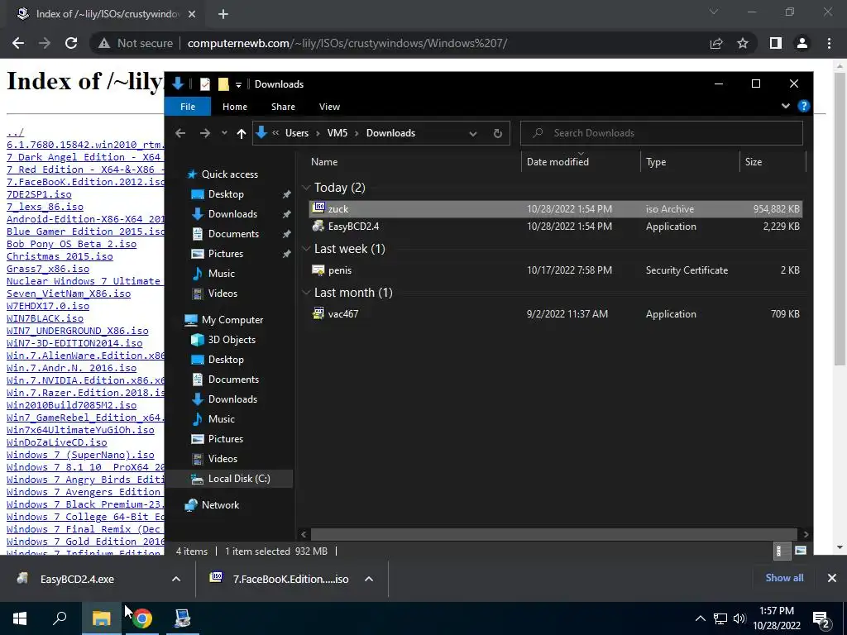Click the Users breadcrumb segment

(x=297, y=133)
